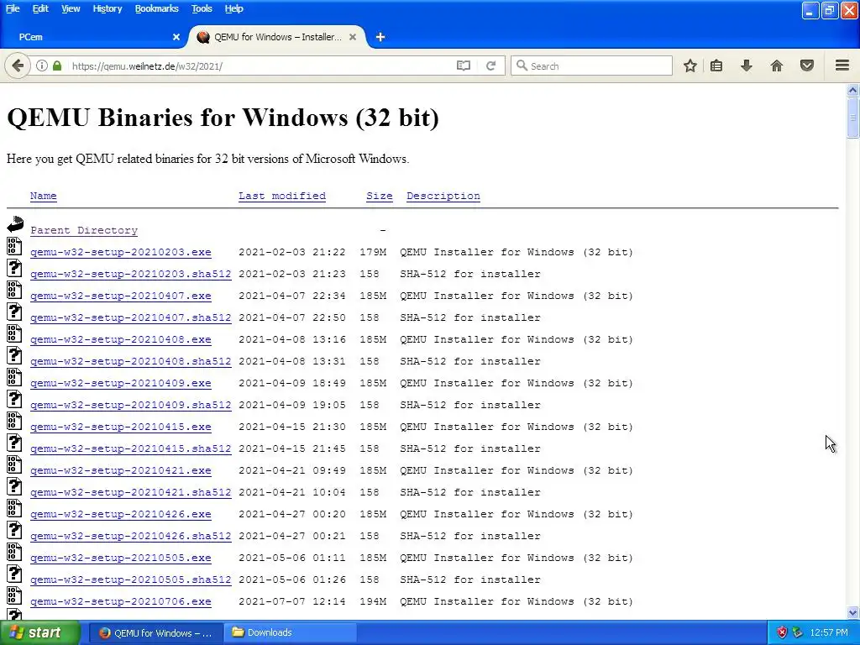Download qemu-w32-setup-20210203.exe
This screenshot has height=645, width=860.
121,252
